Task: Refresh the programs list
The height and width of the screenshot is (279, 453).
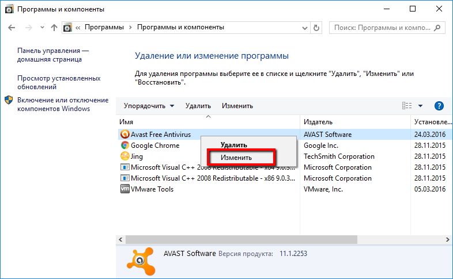Action: pyautogui.click(x=316, y=28)
